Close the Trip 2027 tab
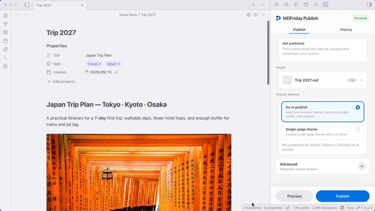Screen dimensions: 375x211 (82, 5)
